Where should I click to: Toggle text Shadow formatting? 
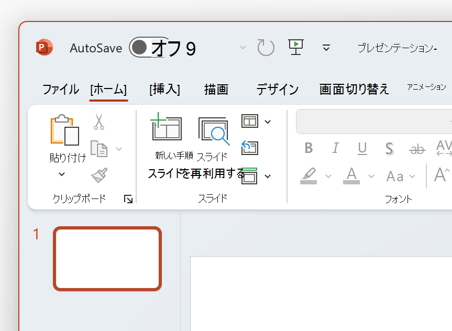coord(390,149)
